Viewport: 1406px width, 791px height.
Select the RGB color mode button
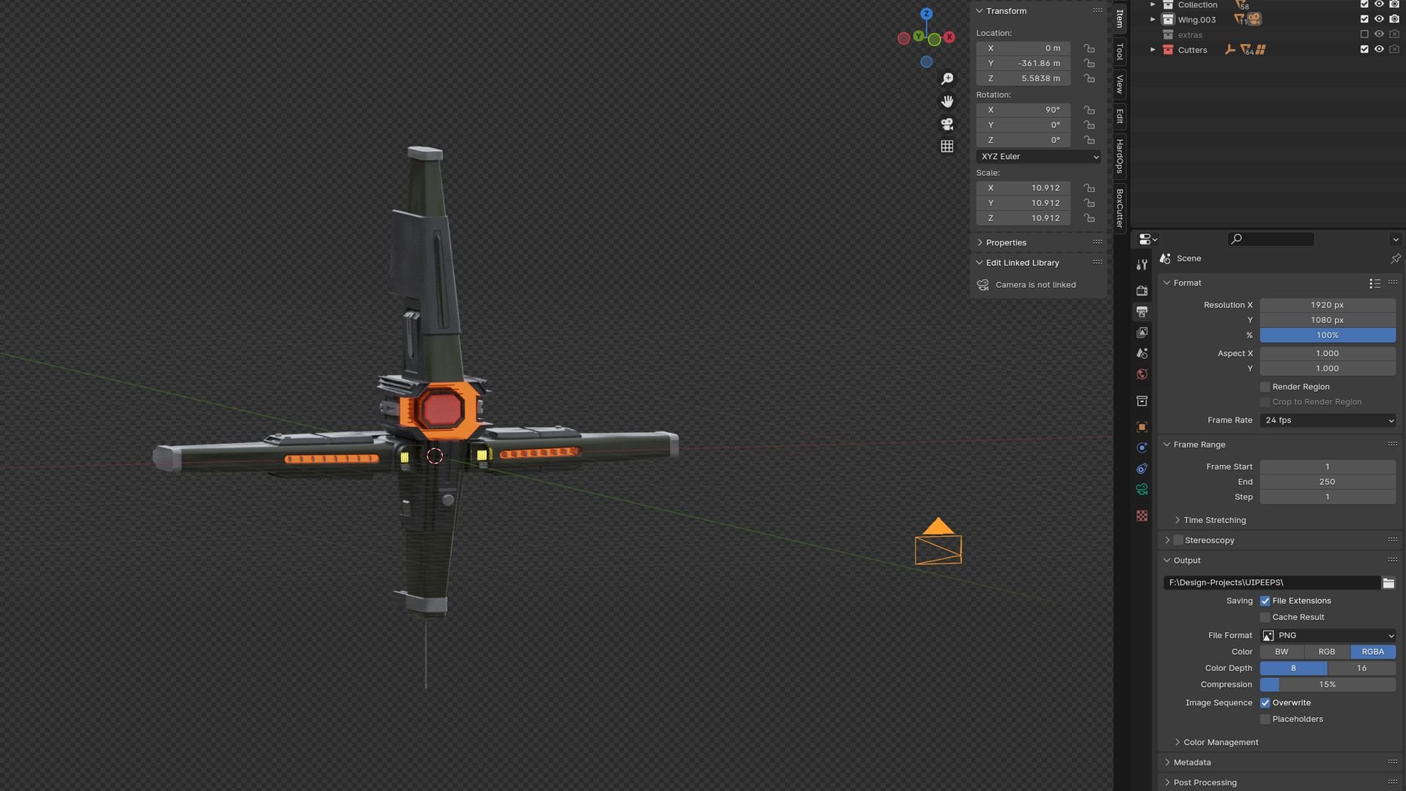coord(1326,652)
